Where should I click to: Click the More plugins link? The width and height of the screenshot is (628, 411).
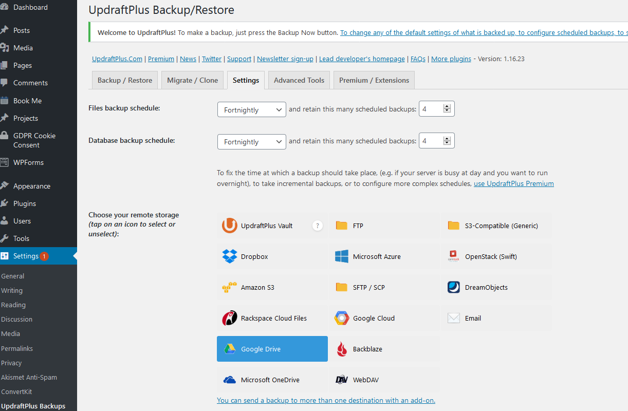(x=451, y=59)
